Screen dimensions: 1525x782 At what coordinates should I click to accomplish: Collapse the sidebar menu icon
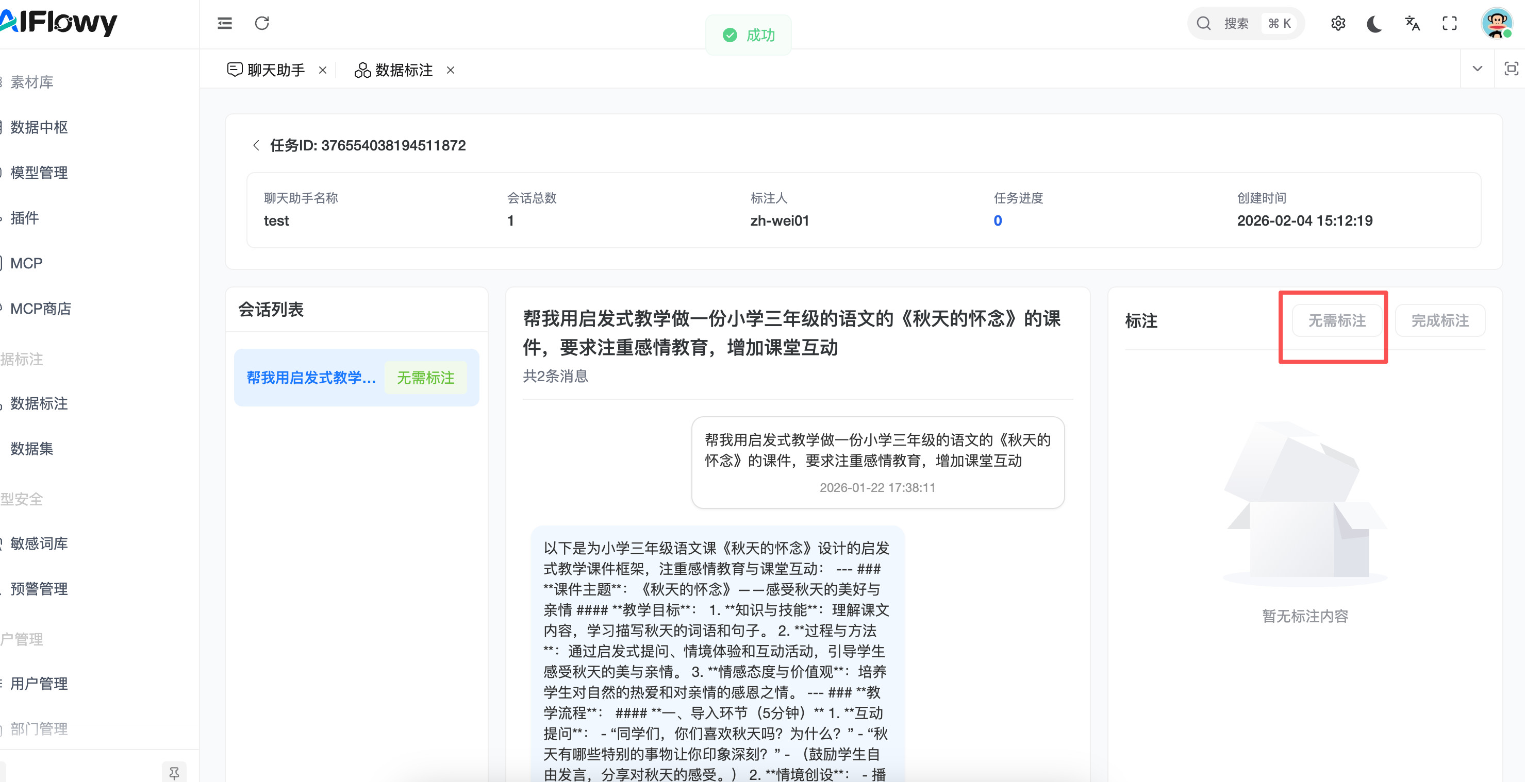coord(224,23)
